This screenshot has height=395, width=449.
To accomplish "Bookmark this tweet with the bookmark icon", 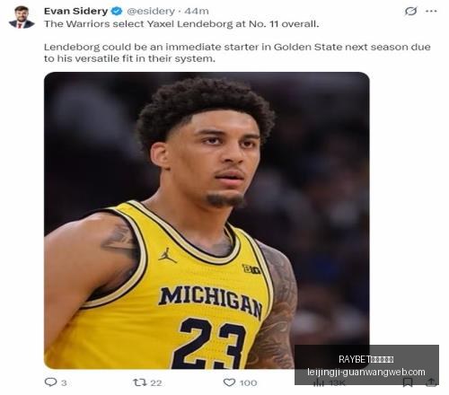I will (x=408, y=382).
